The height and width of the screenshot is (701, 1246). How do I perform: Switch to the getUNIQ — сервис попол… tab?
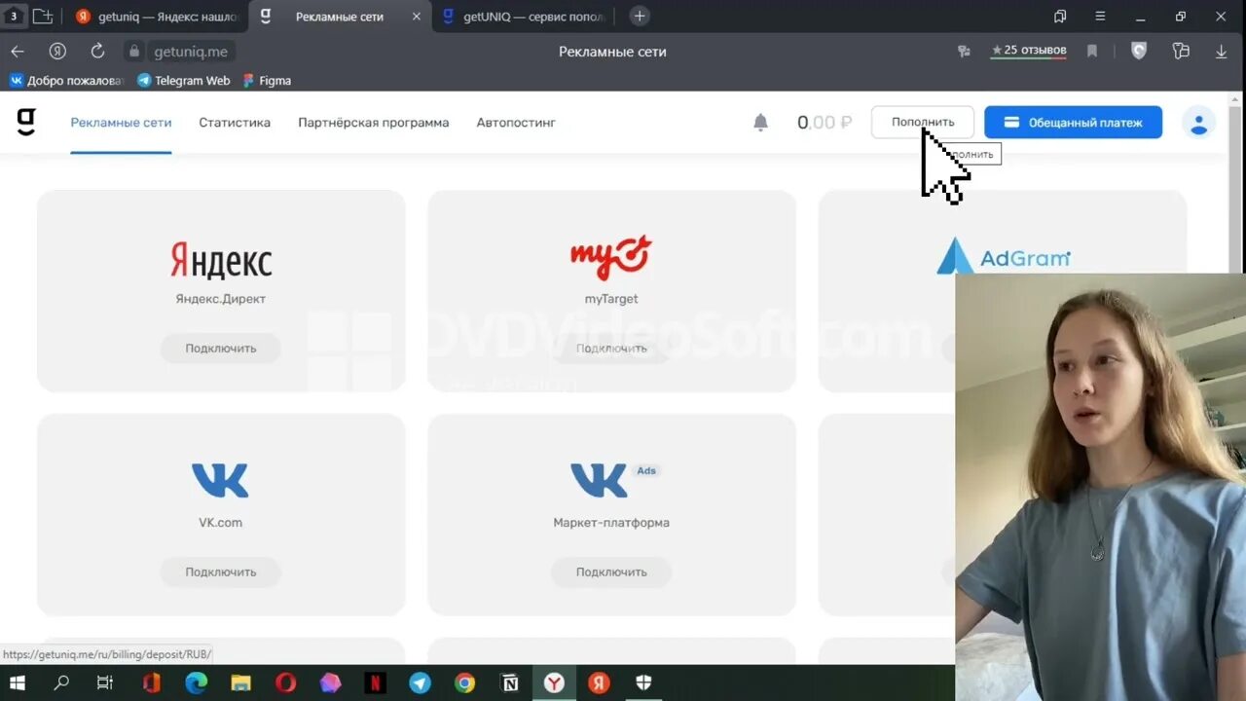click(x=524, y=17)
